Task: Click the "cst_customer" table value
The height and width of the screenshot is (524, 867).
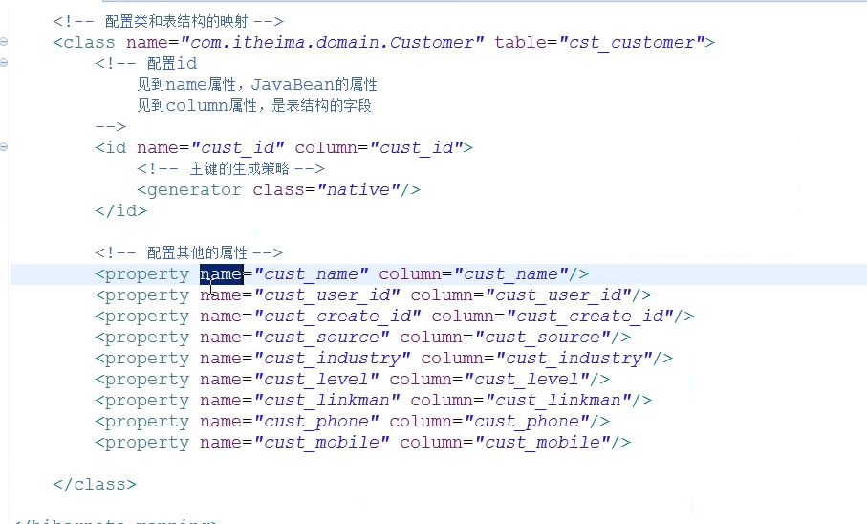Action: pyautogui.click(x=632, y=43)
